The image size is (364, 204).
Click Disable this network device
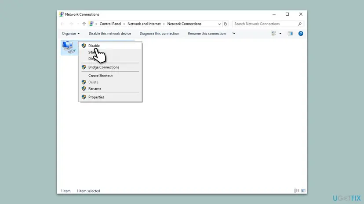point(110,34)
